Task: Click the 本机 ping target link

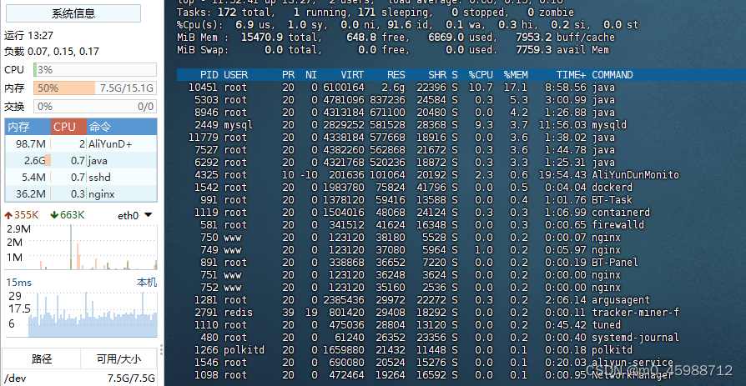Action: coord(147,283)
